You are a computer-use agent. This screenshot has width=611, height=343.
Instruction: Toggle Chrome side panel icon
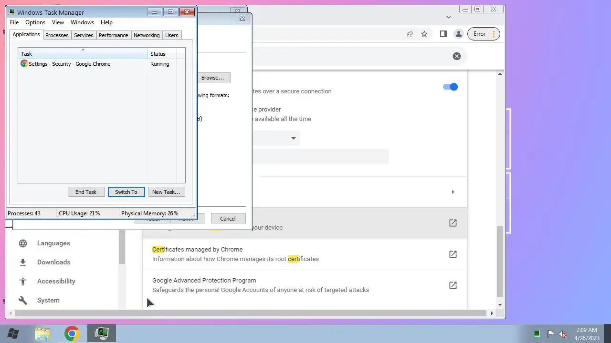point(443,34)
